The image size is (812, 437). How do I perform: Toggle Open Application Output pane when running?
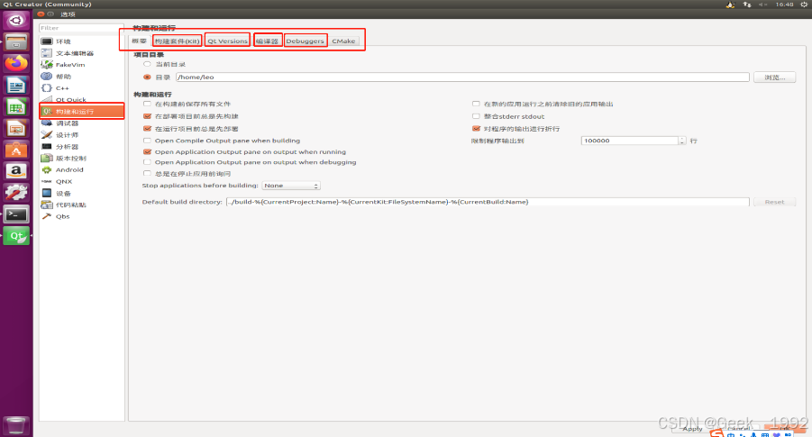coord(147,151)
